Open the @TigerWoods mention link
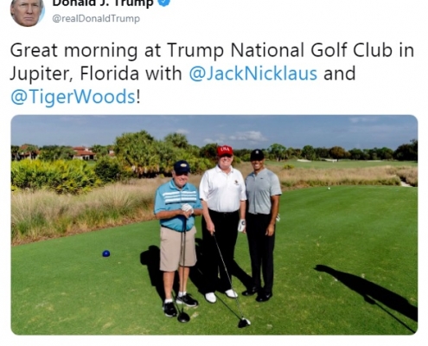The width and height of the screenshot is (428, 346). tap(73, 96)
